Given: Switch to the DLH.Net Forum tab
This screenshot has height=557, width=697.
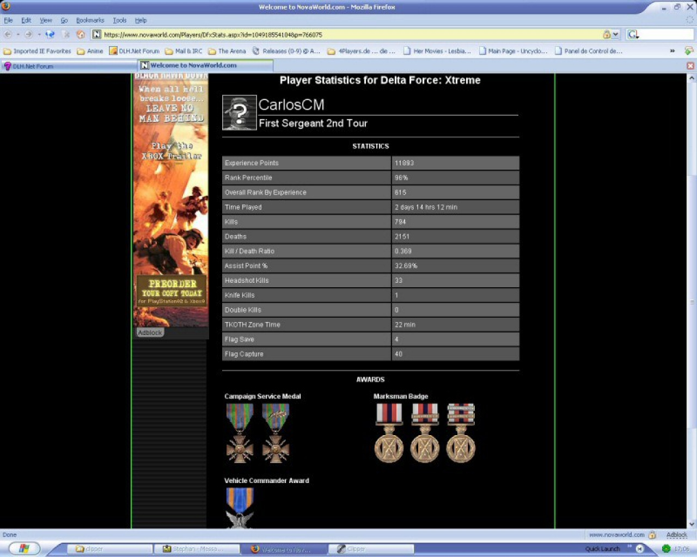Looking at the screenshot, I should click(x=69, y=66).
